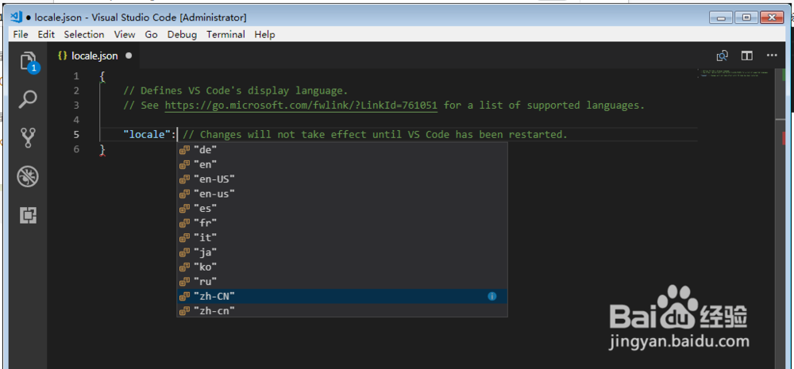Maximize the Visual Studio Code window
This screenshot has width=794, height=369.
pos(746,17)
